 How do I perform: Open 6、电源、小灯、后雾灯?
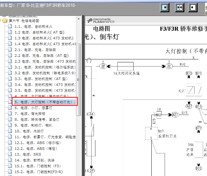[33, 108]
